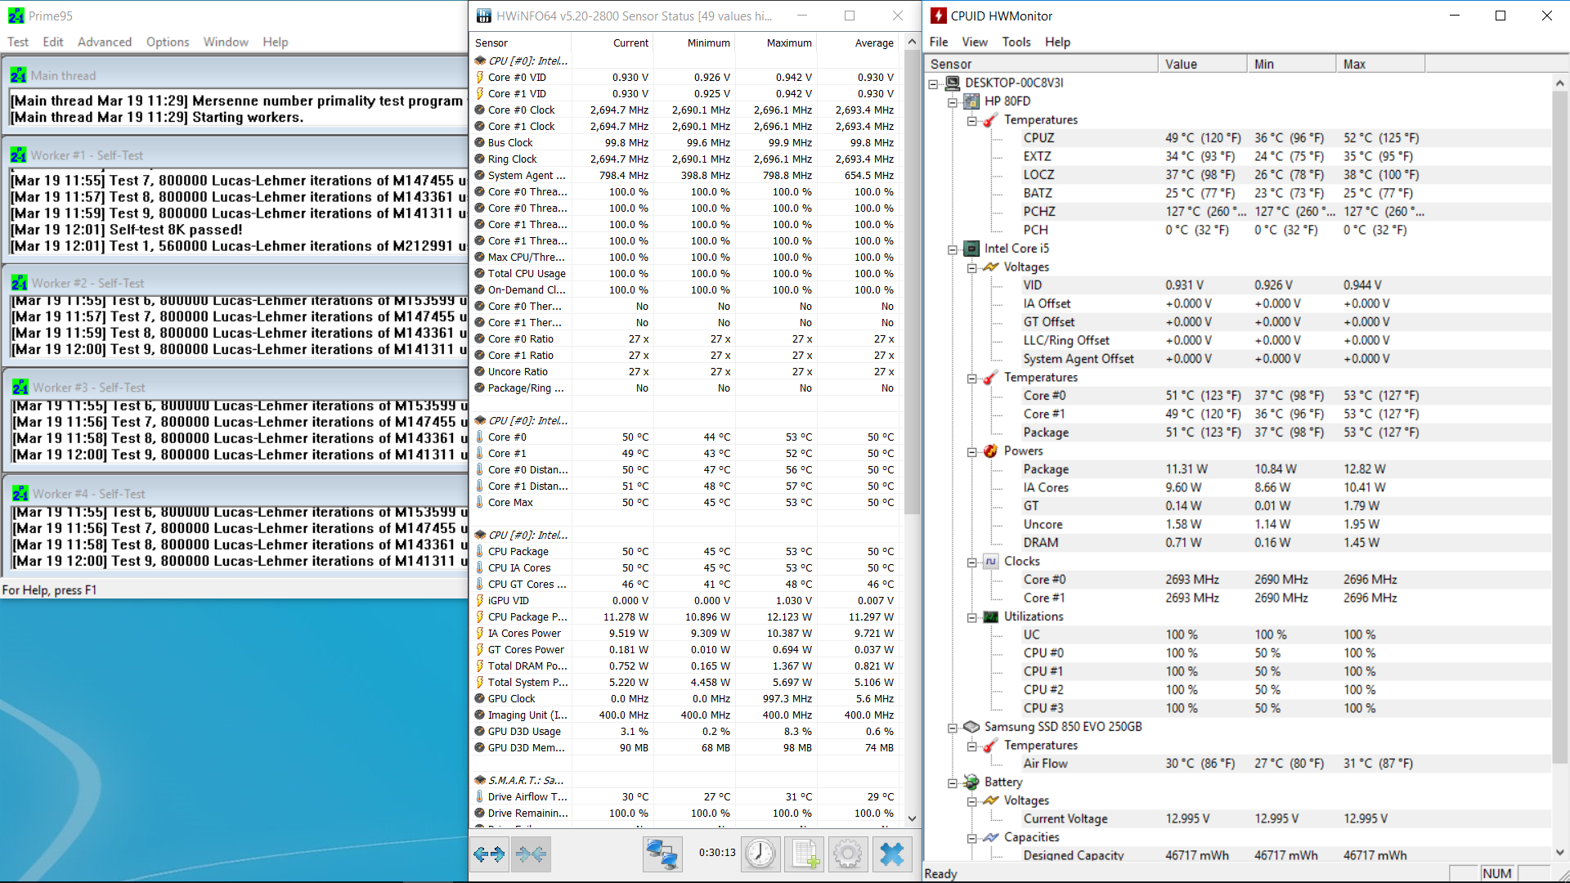Viewport: 1570px width, 883px height.
Task: Click the Powers flame icon in HWMonitor
Action: coord(991,450)
